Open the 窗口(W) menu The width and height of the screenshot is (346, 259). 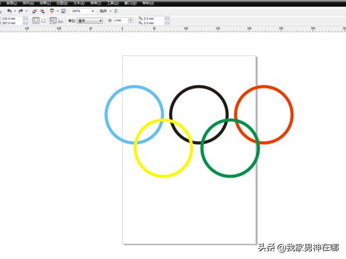(x=130, y=3)
